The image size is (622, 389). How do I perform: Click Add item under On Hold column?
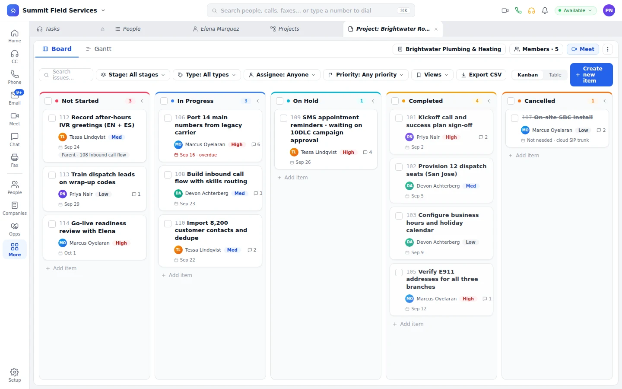click(292, 178)
